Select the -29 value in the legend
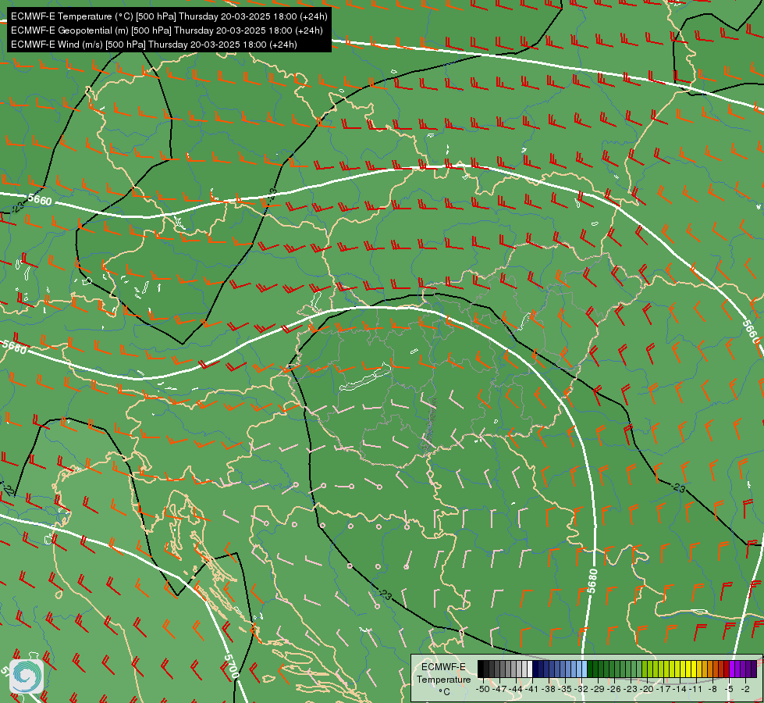This screenshot has height=703, width=764. tap(597, 689)
